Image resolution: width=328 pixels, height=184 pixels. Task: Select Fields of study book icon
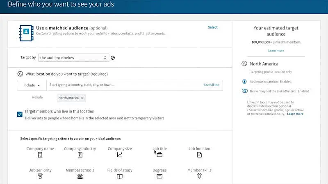pos(120,177)
